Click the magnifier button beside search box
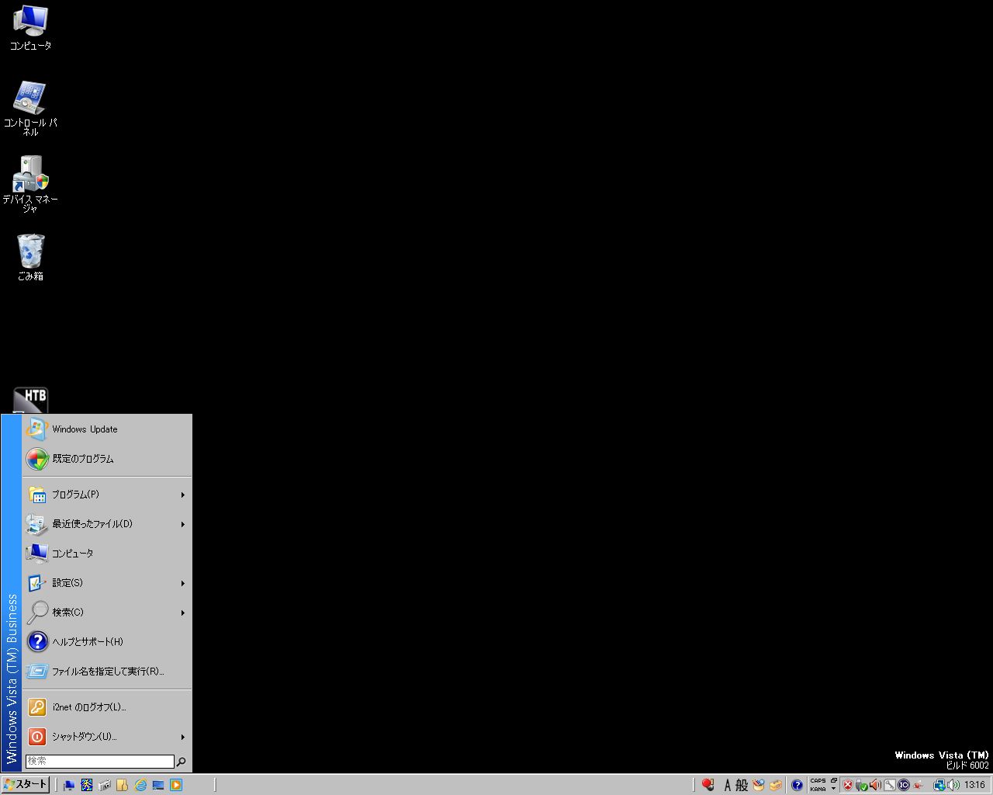Screen dimensions: 993x795 [182, 762]
